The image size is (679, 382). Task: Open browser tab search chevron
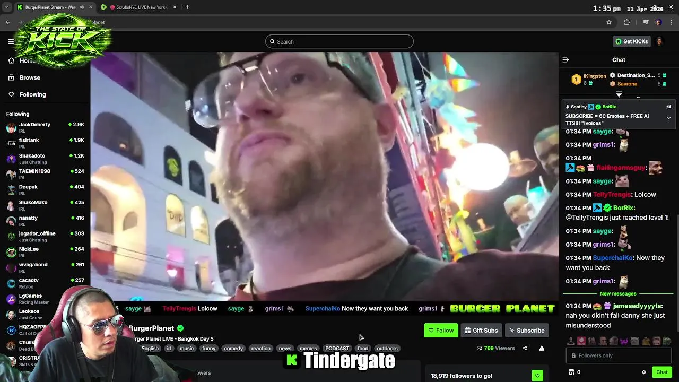point(7,7)
